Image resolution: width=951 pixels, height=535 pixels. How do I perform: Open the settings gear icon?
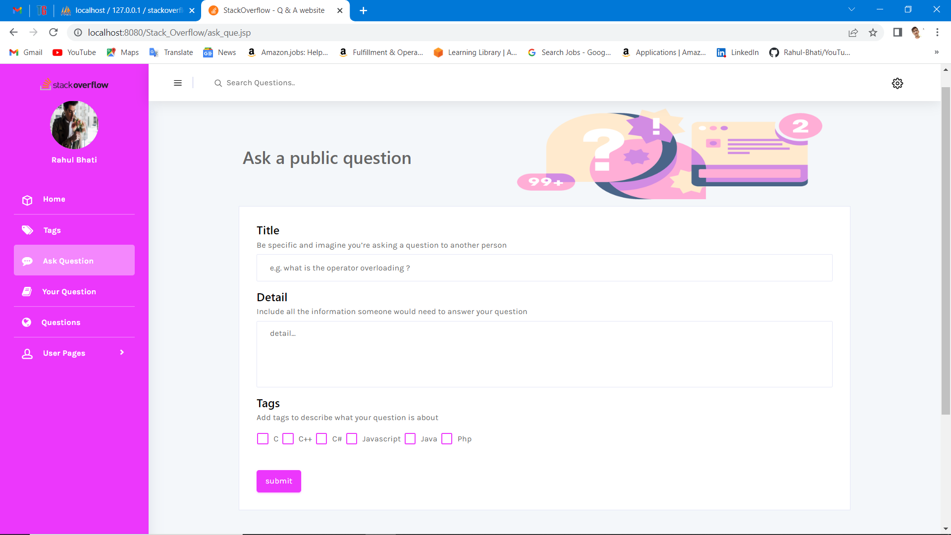click(x=897, y=83)
